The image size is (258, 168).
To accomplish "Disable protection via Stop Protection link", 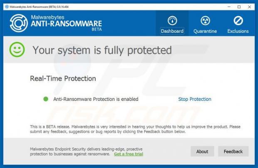I will point(195,99).
